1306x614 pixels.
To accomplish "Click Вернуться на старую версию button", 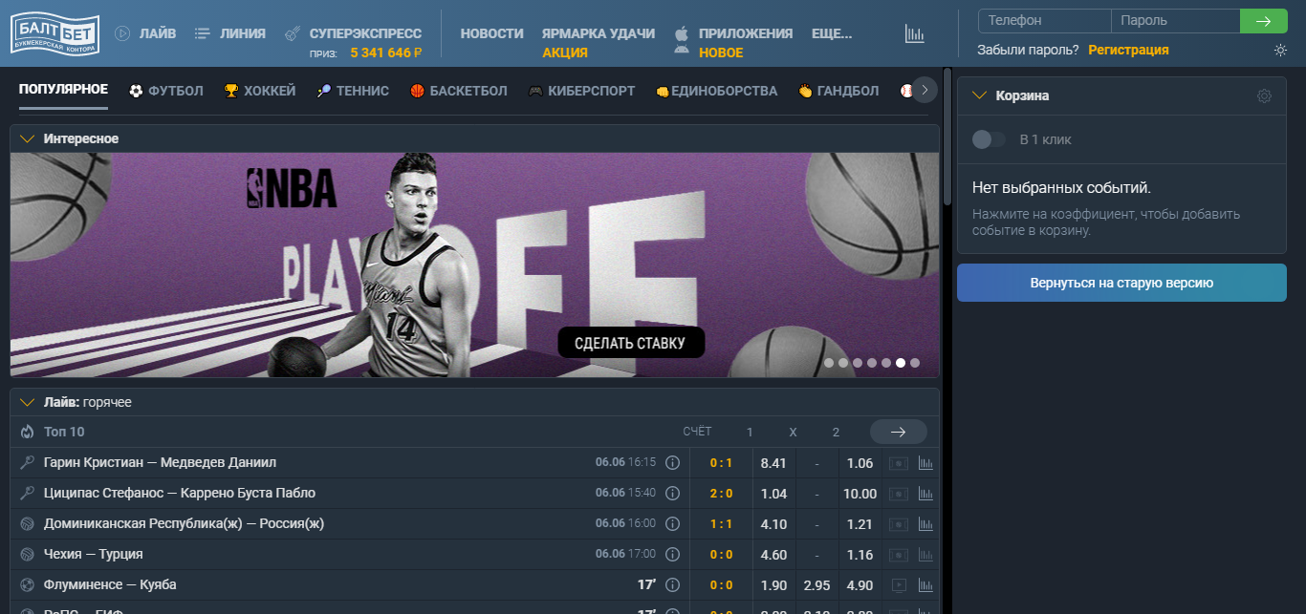I will tap(1121, 283).
